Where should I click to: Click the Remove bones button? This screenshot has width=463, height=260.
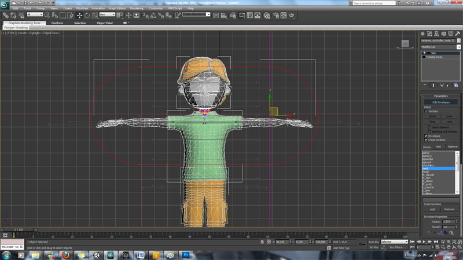tap(453, 147)
